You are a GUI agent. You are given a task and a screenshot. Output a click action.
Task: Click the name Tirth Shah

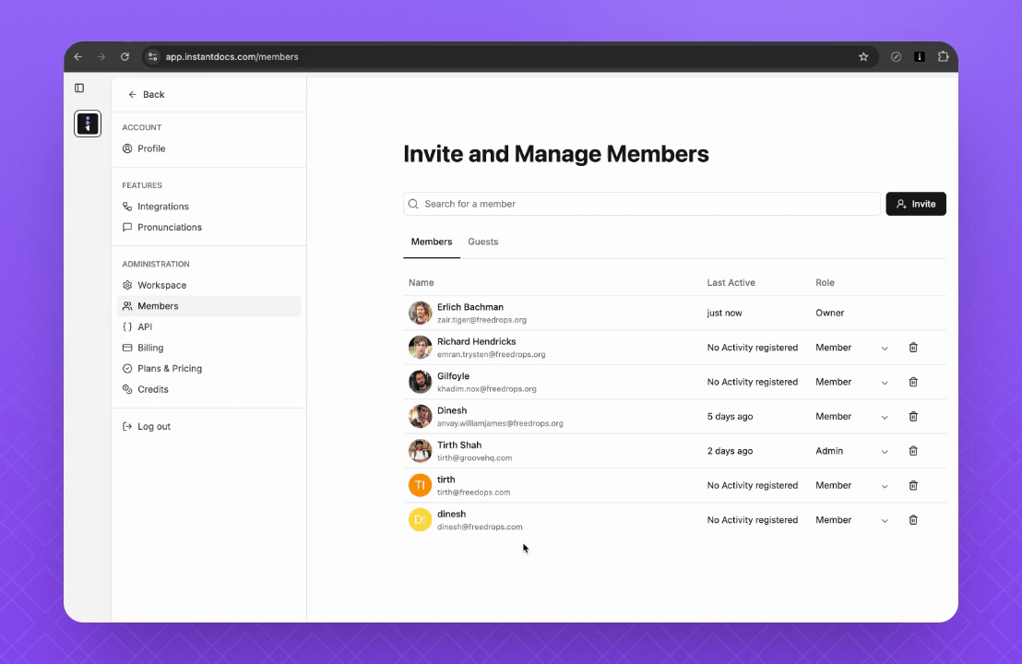[x=459, y=445]
